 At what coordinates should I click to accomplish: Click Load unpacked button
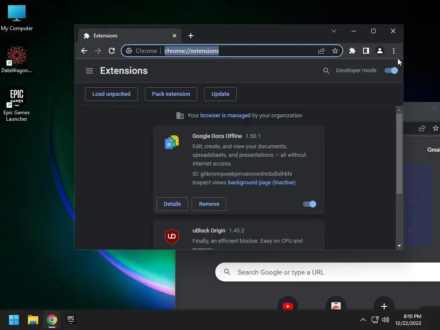click(111, 94)
